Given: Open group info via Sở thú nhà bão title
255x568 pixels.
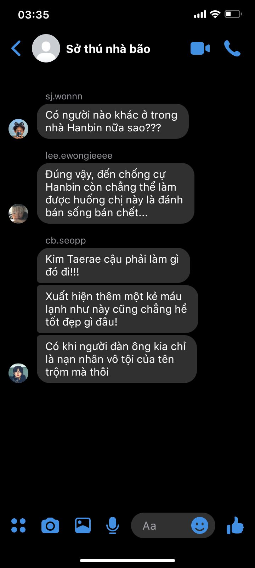Looking at the screenshot, I should (108, 49).
